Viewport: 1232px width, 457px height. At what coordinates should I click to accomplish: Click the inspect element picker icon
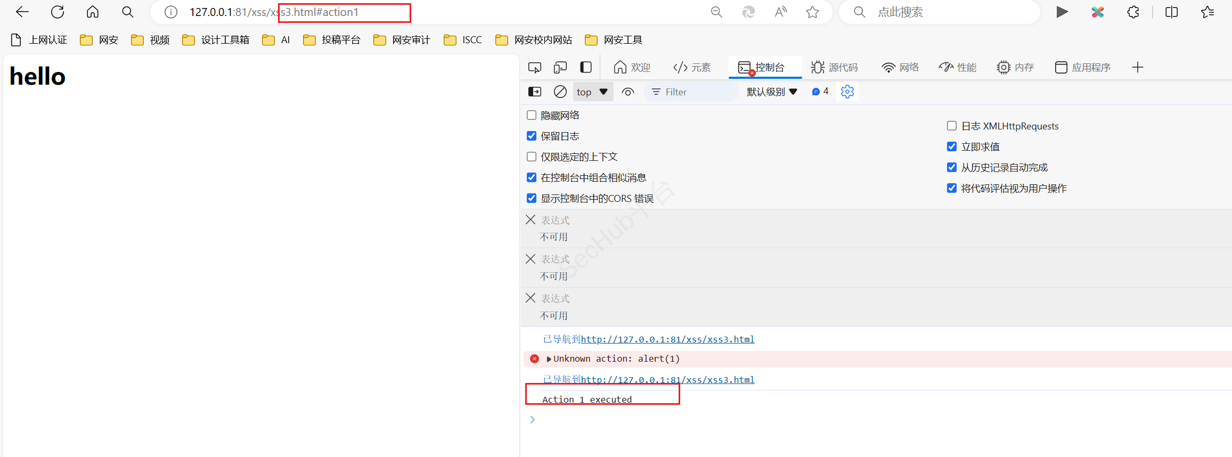tap(534, 67)
